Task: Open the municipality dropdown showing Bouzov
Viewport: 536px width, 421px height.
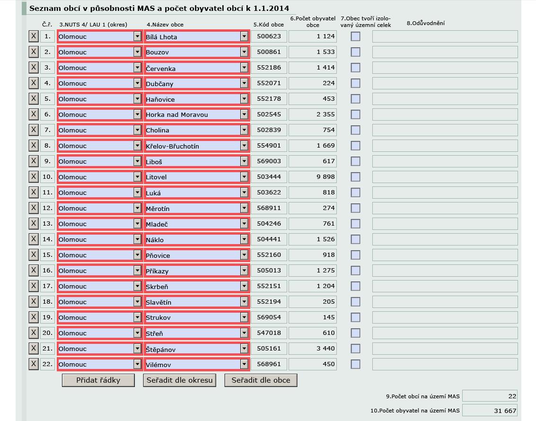Action: coord(244,52)
